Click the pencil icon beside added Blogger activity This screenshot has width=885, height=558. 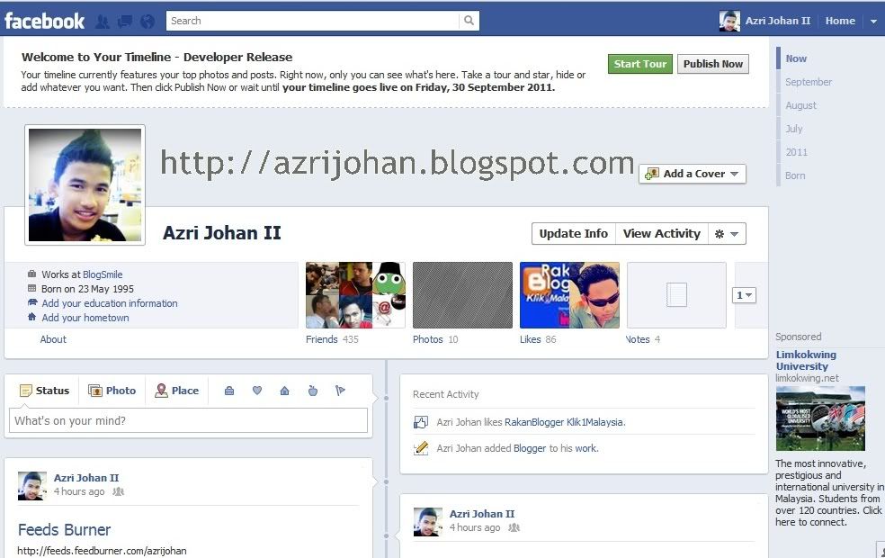pyautogui.click(x=421, y=448)
